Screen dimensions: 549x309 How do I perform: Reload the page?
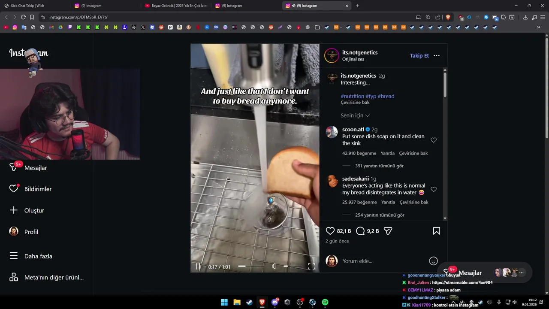23,17
